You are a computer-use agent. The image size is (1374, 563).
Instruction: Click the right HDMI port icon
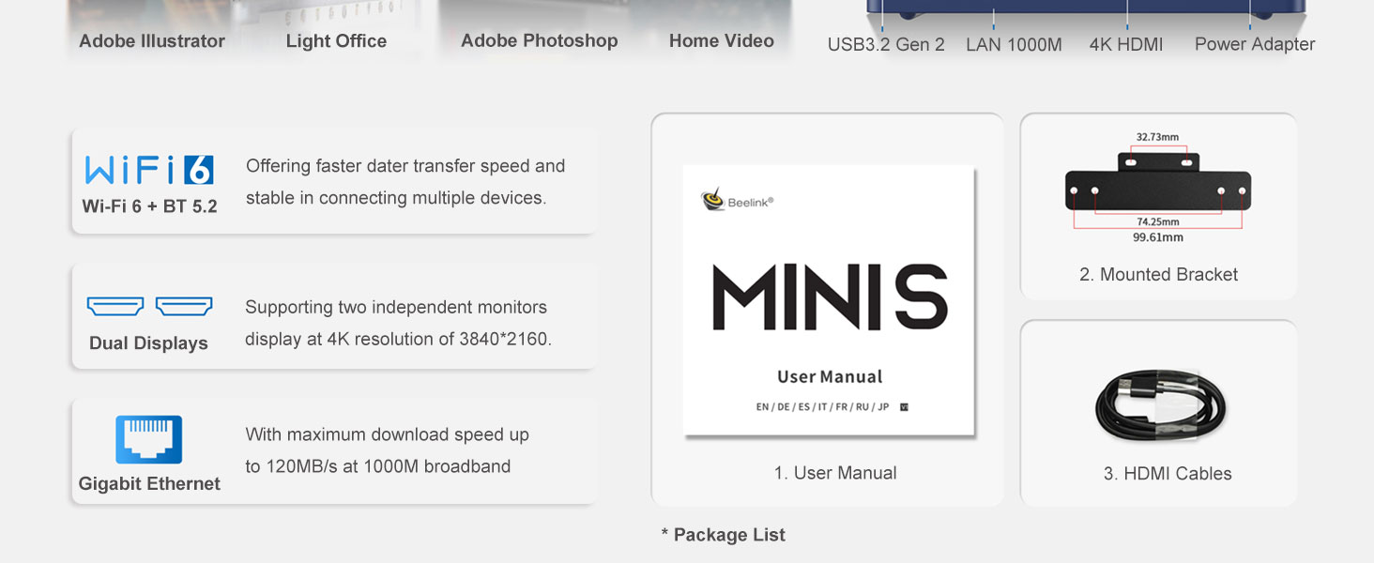[184, 307]
